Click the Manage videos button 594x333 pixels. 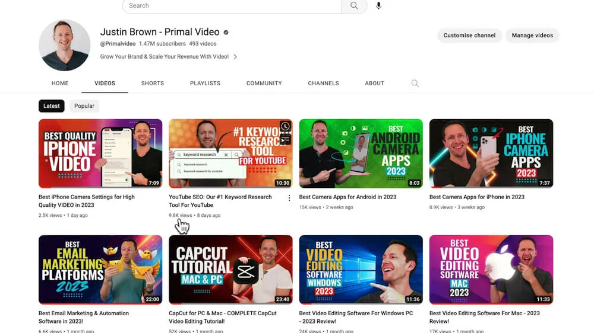coord(532,36)
